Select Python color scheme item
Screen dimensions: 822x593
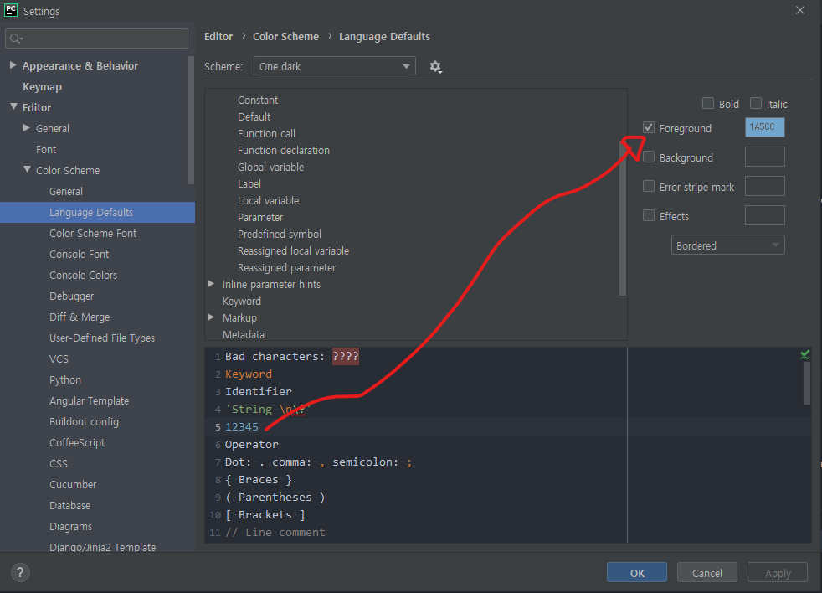click(65, 380)
